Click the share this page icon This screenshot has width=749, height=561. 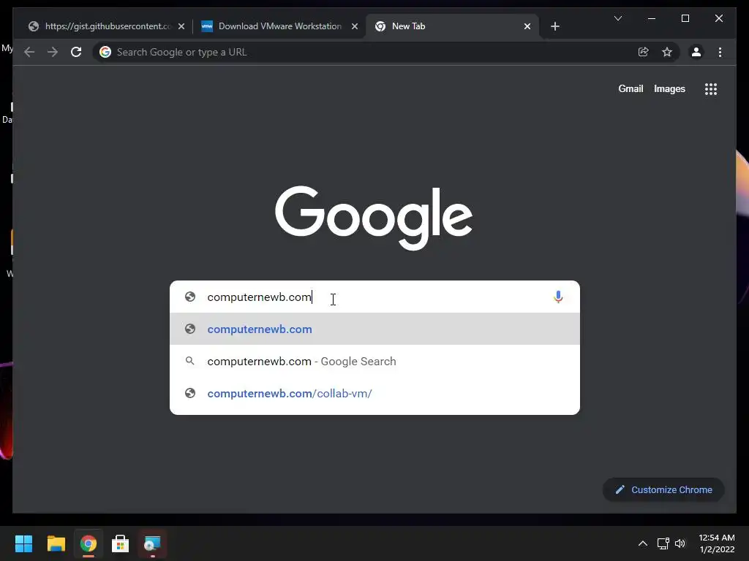tap(644, 52)
